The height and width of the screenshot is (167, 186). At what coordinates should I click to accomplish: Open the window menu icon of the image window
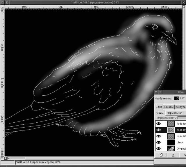click(x=2, y=2)
